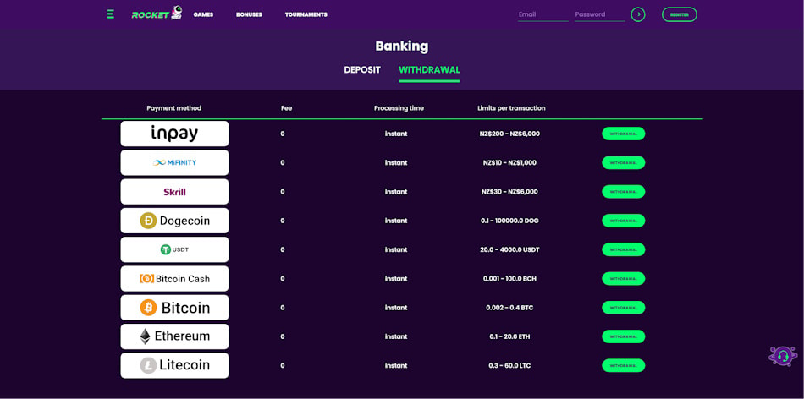Choose the Litecoin payment logo
This screenshot has width=804, height=399.
coord(174,365)
